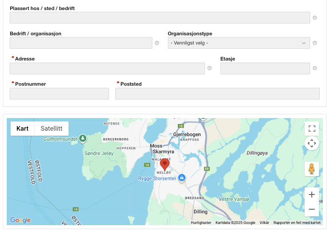Screen dimensions: 332x234
Task: Click the Rygge Storsenter shopping marker
Action: point(182,178)
